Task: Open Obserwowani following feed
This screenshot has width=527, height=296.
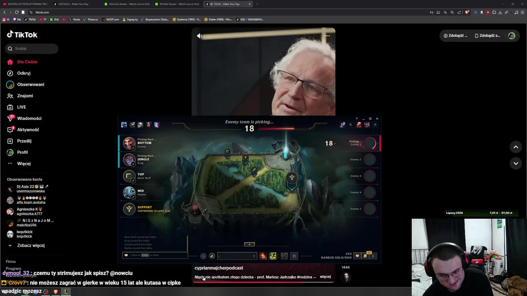Action: tap(26, 84)
